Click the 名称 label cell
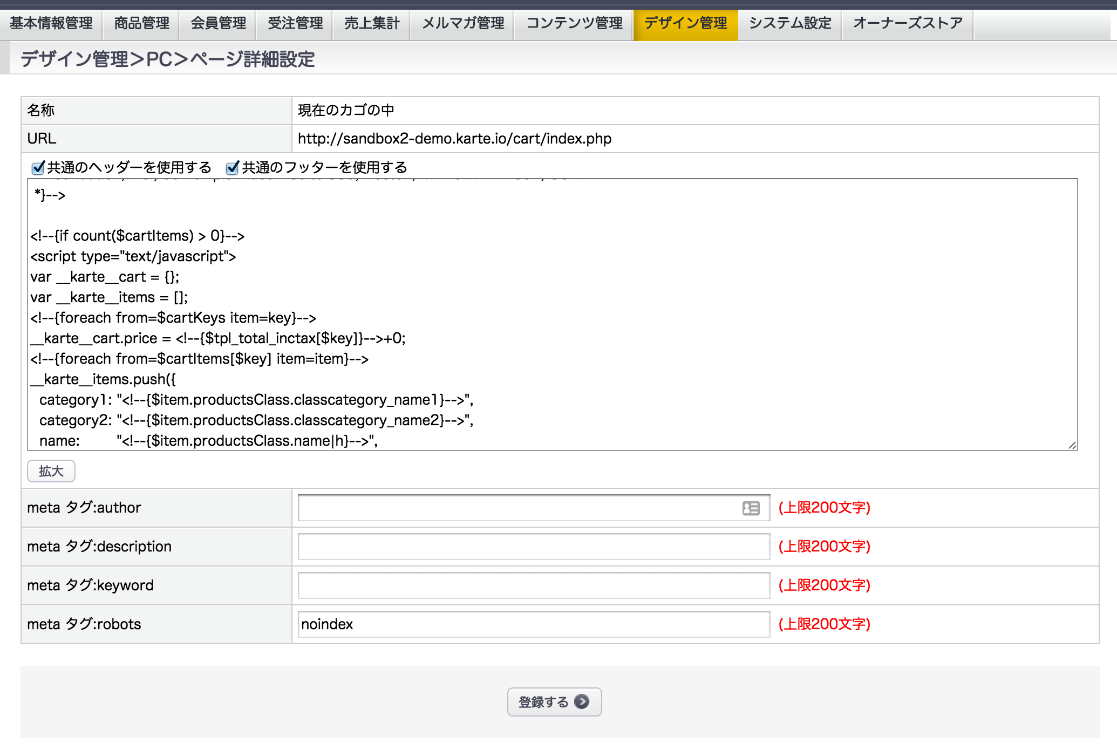The image size is (1117, 750). click(x=156, y=111)
